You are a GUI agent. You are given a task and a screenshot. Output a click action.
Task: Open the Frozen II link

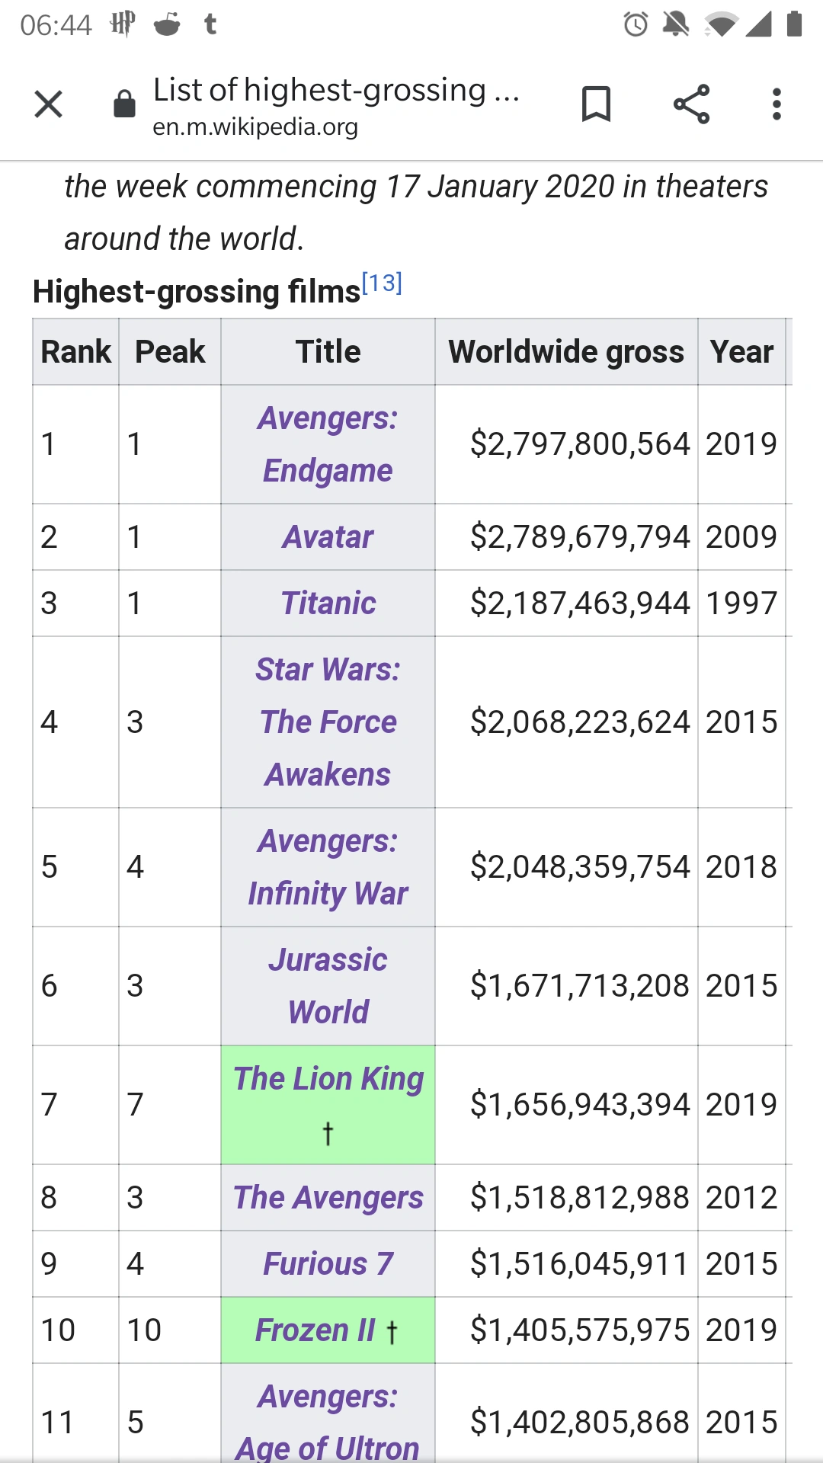point(315,1330)
